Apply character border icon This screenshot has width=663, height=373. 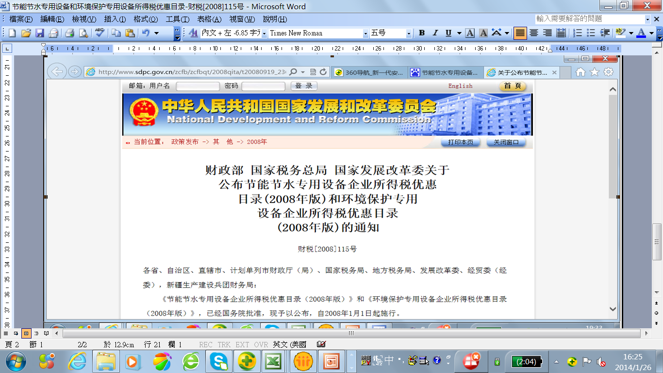[470, 33]
